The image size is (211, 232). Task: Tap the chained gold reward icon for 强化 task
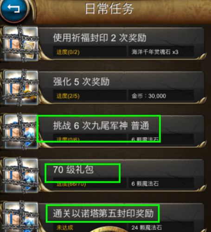(x=21, y=87)
